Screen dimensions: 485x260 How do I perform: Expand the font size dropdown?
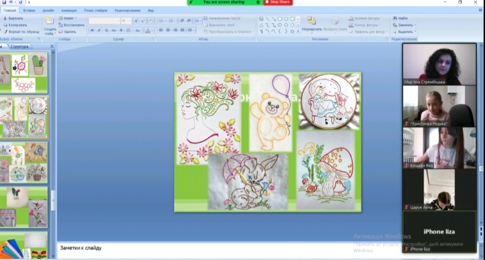pyautogui.click(x=129, y=21)
